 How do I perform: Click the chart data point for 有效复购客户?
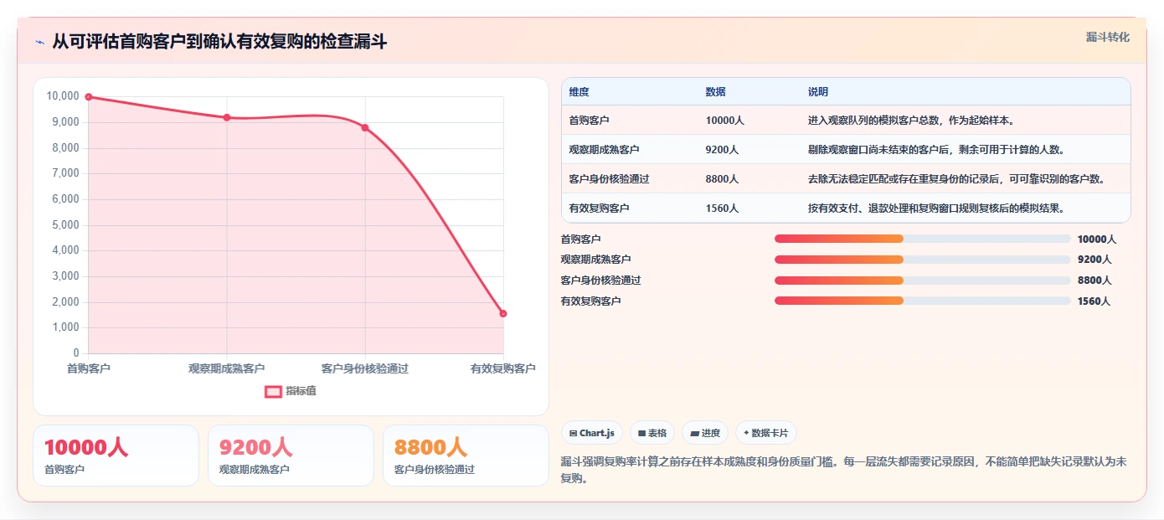(503, 313)
